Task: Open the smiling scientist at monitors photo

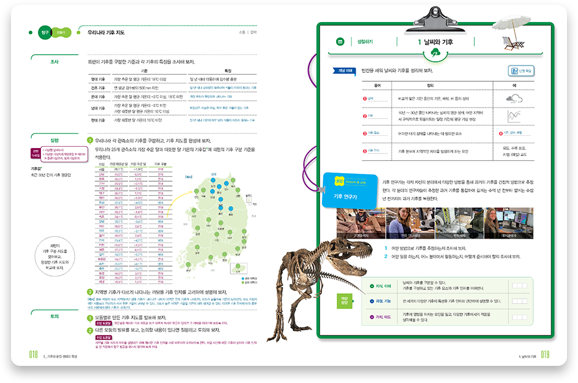Action: (509, 223)
